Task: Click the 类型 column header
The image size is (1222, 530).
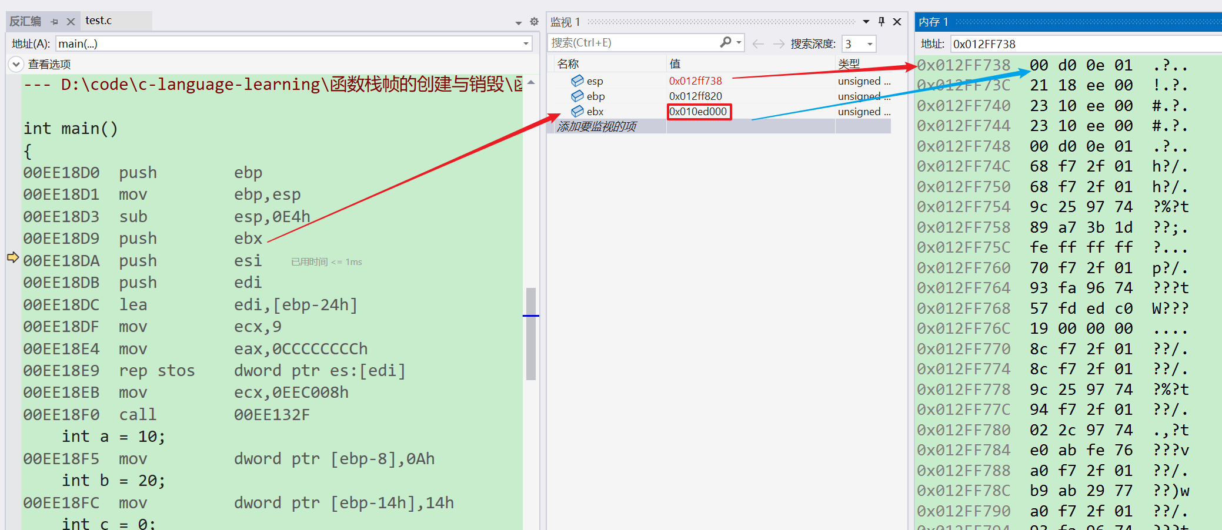Action: [x=849, y=63]
